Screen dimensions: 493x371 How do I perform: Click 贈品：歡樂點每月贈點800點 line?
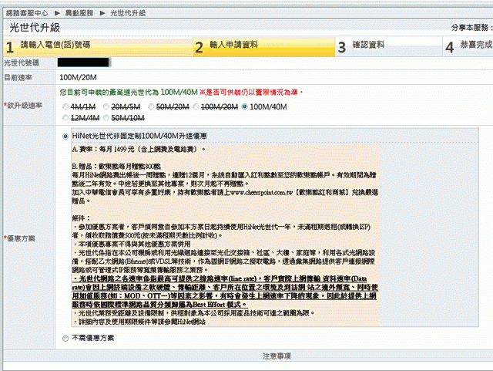pos(116,167)
